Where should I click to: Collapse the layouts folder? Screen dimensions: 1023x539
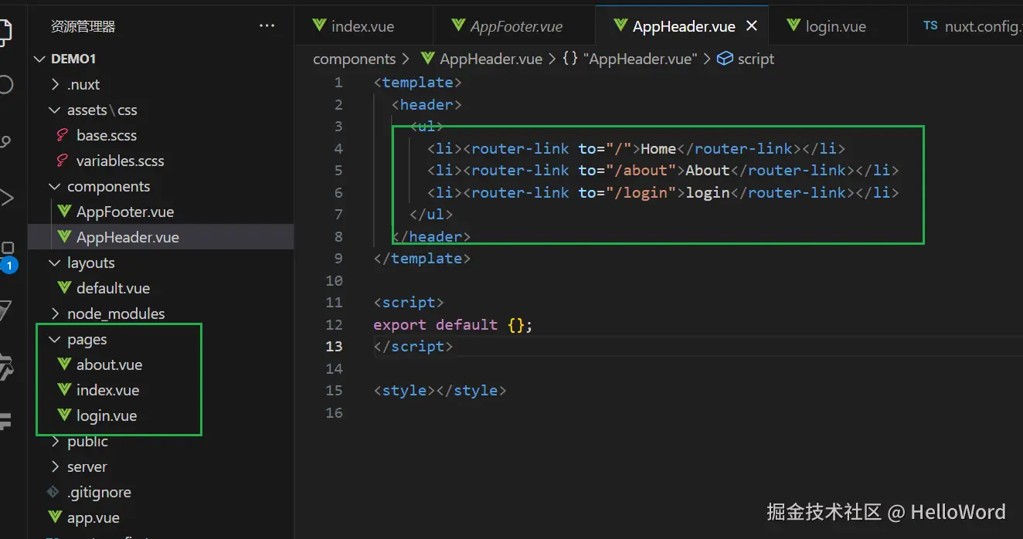55,263
